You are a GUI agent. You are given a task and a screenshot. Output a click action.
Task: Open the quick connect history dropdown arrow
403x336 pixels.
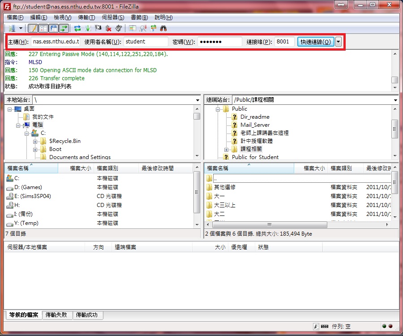coord(339,42)
